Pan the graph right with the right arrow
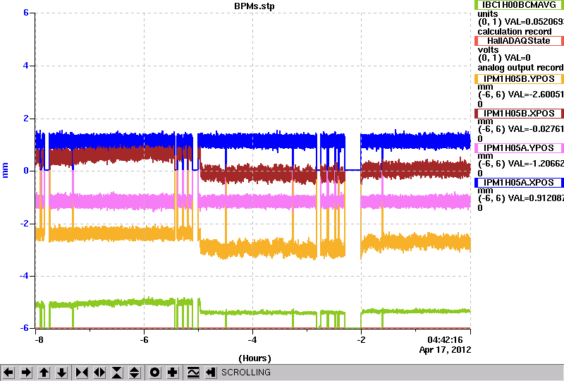Screen dimensions: 564x381 (26, 373)
